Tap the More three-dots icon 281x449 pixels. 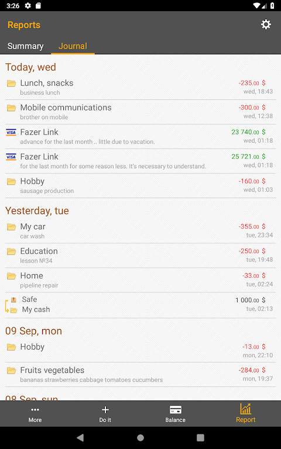tap(35, 409)
